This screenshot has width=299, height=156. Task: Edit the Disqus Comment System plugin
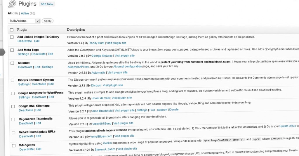click(51, 84)
